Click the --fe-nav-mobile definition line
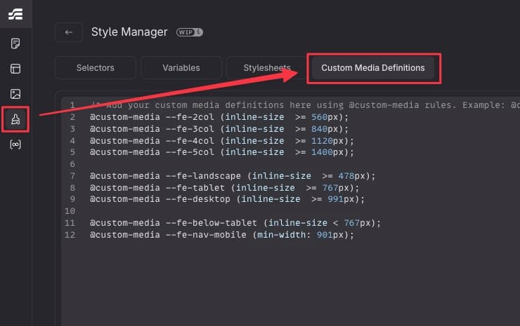 click(x=222, y=235)
